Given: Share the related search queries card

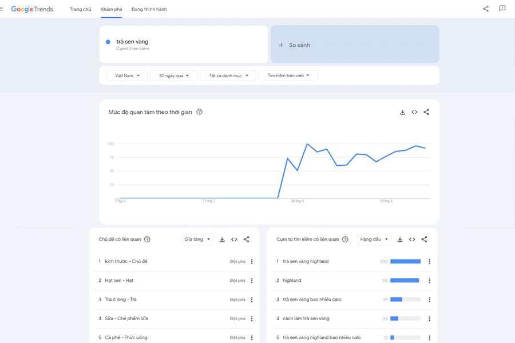Looking at the screenshot, I should click(424, 240).
